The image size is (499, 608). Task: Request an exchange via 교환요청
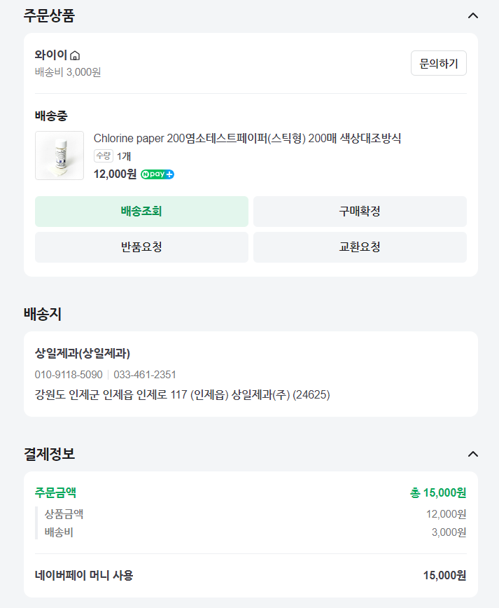coord(360,247)
